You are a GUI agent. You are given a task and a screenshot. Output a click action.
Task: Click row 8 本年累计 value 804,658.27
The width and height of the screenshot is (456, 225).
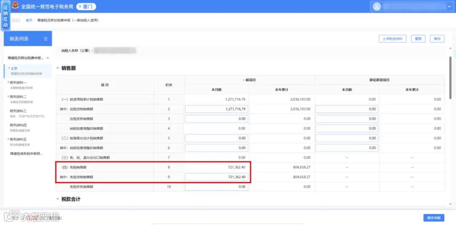click(301, 167)
